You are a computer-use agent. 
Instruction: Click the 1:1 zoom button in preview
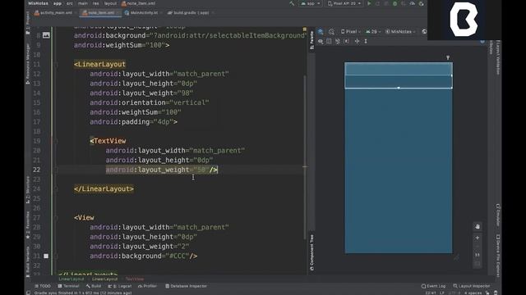(478, 255)
